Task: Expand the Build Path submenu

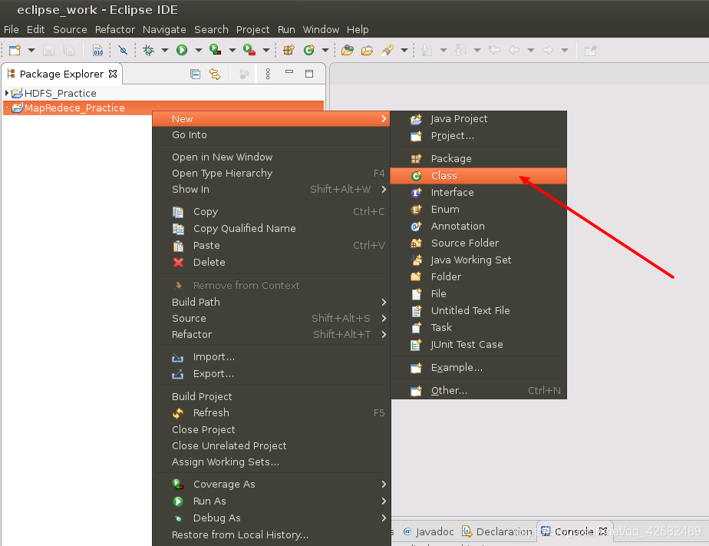Action: (272, 302)
